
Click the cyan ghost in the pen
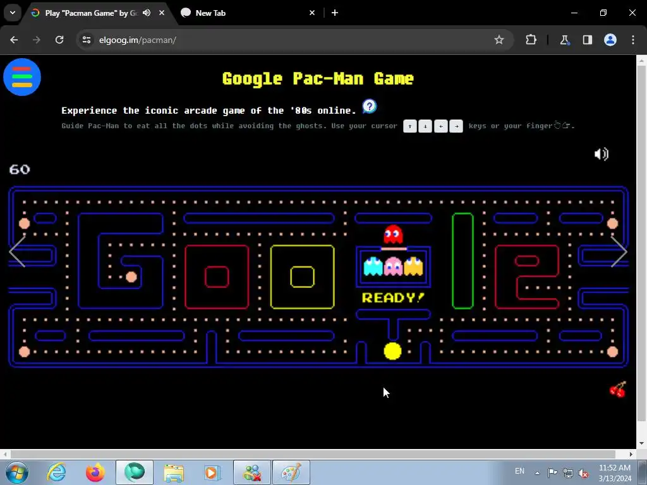click(373, 266)
